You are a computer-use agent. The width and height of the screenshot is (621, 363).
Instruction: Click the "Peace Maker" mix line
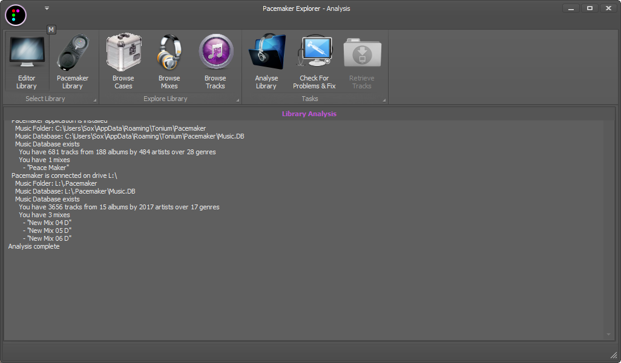[46, 168]
